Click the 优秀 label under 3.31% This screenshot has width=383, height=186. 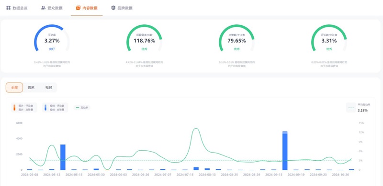coord(329,49)
